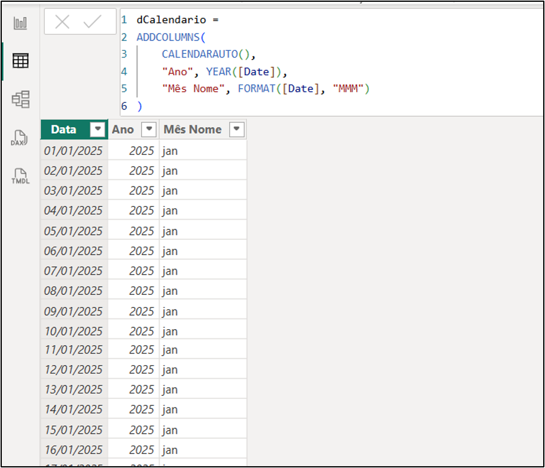This screenshot has height=468, width=545.
Task: Click the FORMAT([Date], "MMM") formula line
Action: coord(266,89)
